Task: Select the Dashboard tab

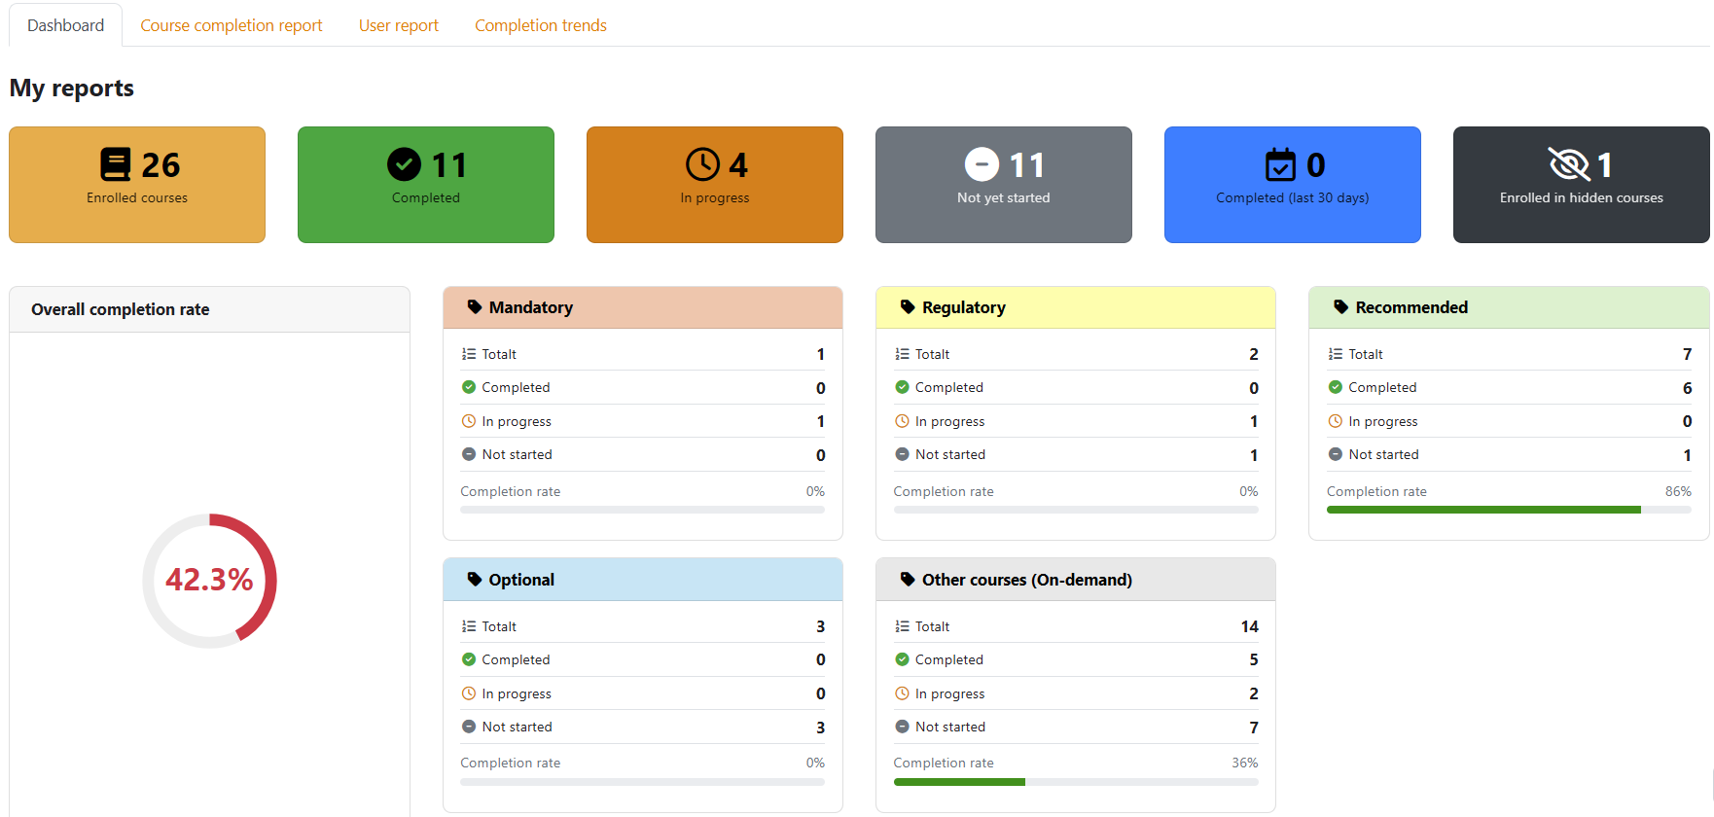Action: tap(65, 25)
